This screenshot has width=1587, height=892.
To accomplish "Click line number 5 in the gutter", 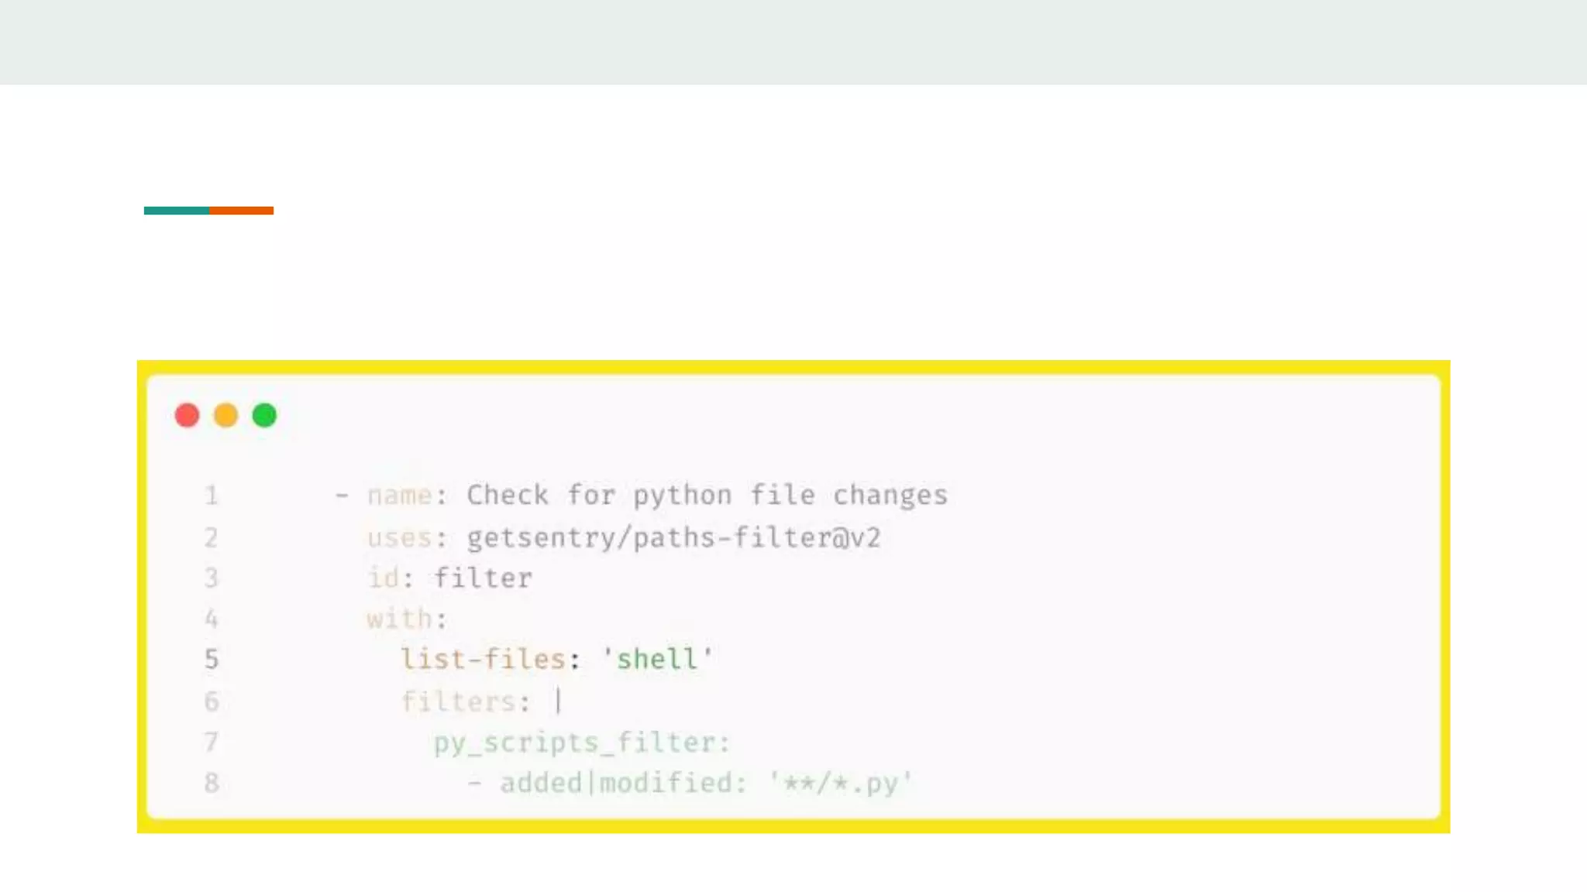I will (x=212, y=660).
